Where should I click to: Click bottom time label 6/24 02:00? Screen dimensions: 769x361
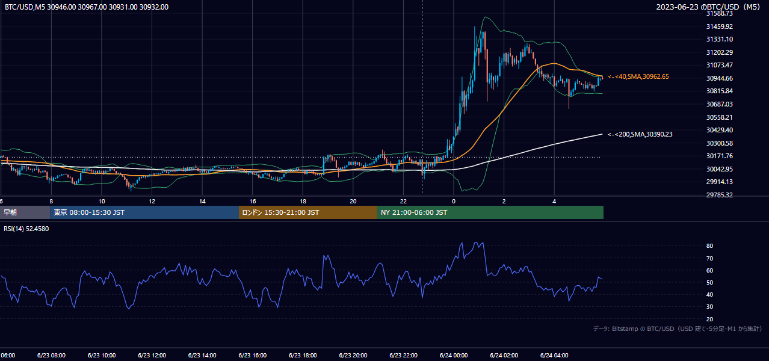coord(504,356)
